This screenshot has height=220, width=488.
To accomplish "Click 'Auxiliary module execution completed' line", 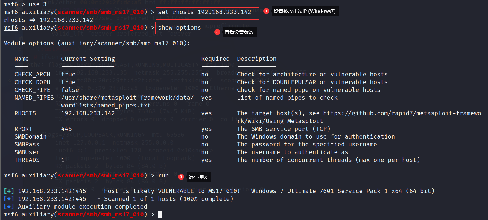I will (83, 207).
